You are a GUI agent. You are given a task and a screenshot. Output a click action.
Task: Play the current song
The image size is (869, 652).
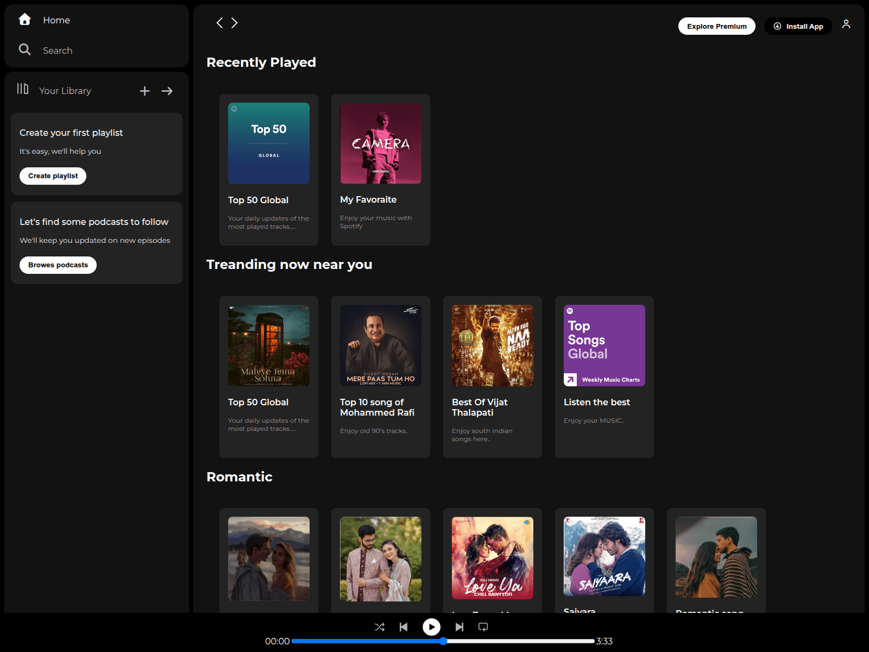(432, 627)
